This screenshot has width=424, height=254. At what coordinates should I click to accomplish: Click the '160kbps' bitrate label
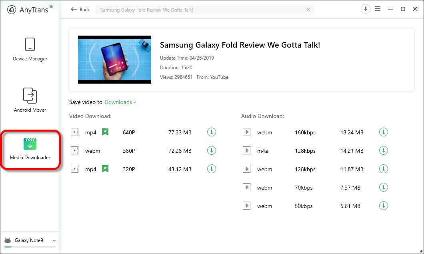pos(305,132)
